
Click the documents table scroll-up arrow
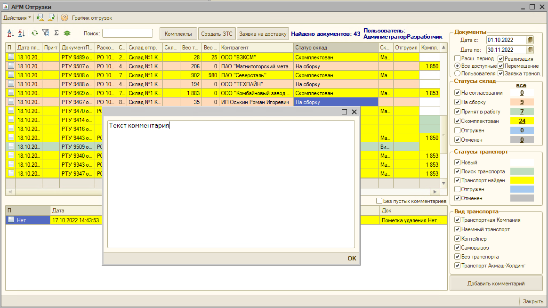tap(443, 47)
